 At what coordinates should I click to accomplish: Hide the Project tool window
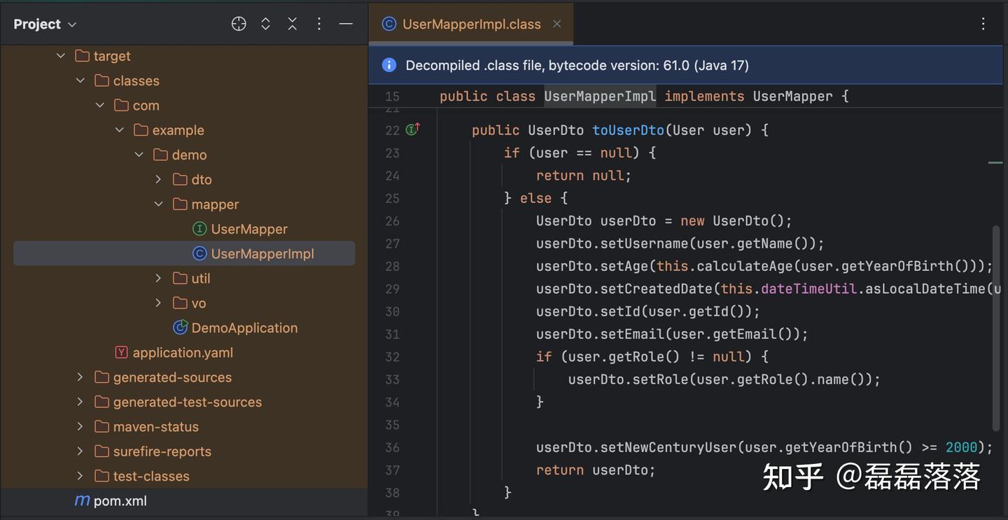pyautogui.click(x=346, y=24)
